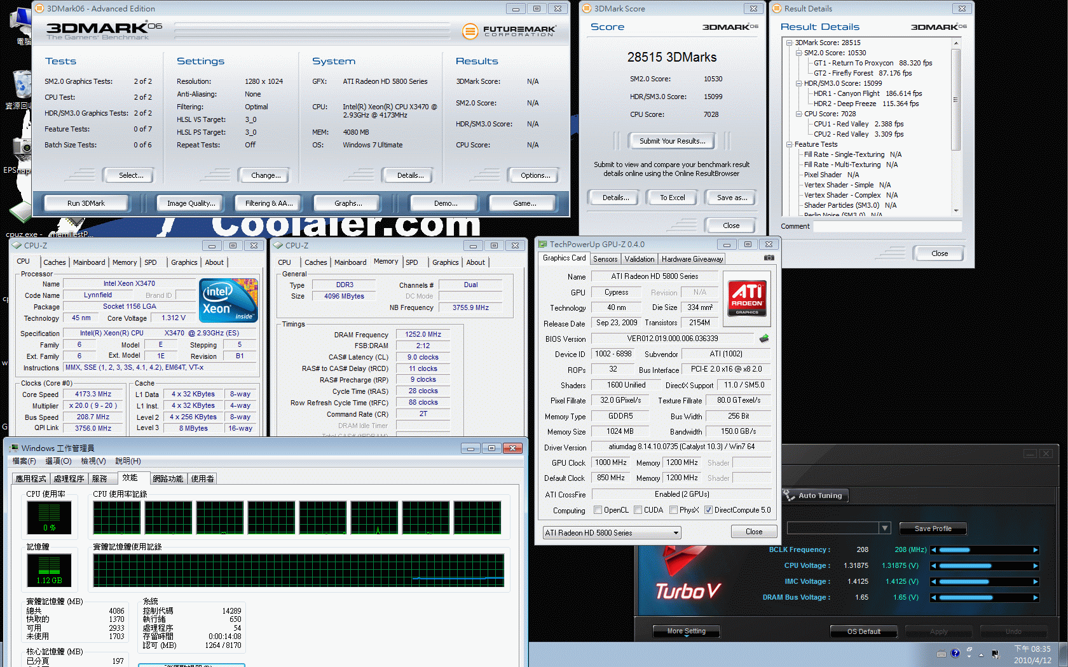Click the Run 3DMark button
Image resolution: width=1068 pixels, height=667 pixels.
[86, 203]
